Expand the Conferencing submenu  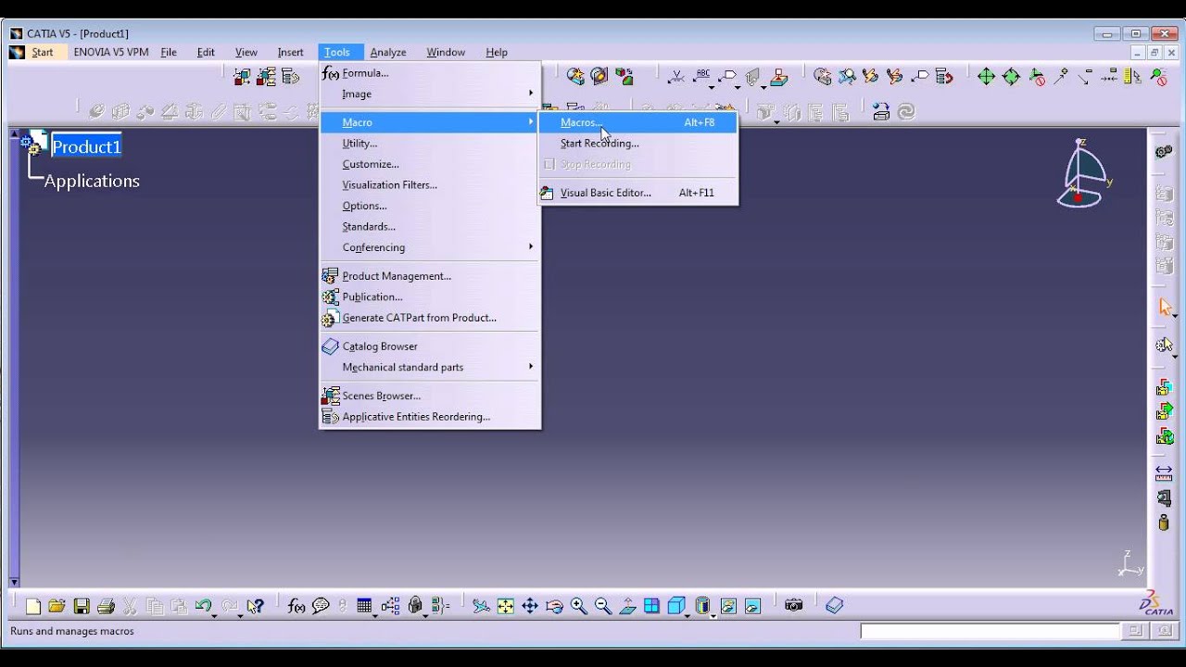click(x=372, y=247)
